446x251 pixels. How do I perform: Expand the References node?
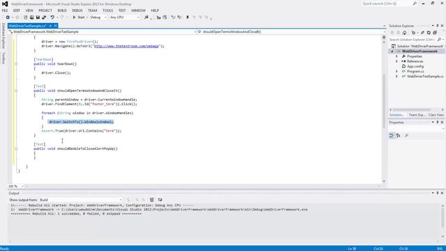tap(397, 61)
